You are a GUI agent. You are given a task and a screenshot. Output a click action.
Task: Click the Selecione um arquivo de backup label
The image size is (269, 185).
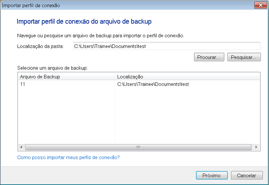coord(52,68)
